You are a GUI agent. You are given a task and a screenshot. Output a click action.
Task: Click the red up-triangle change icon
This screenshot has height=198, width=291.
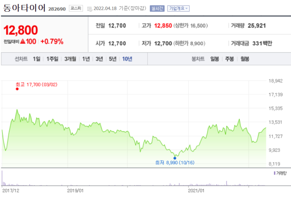click(x=23, y=41)
